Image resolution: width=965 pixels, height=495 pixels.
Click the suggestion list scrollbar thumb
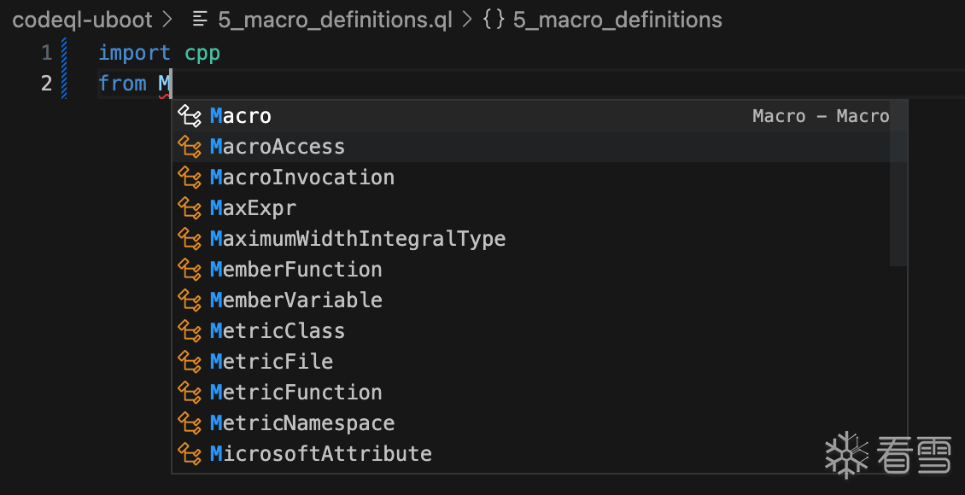[x=898, y=183]
